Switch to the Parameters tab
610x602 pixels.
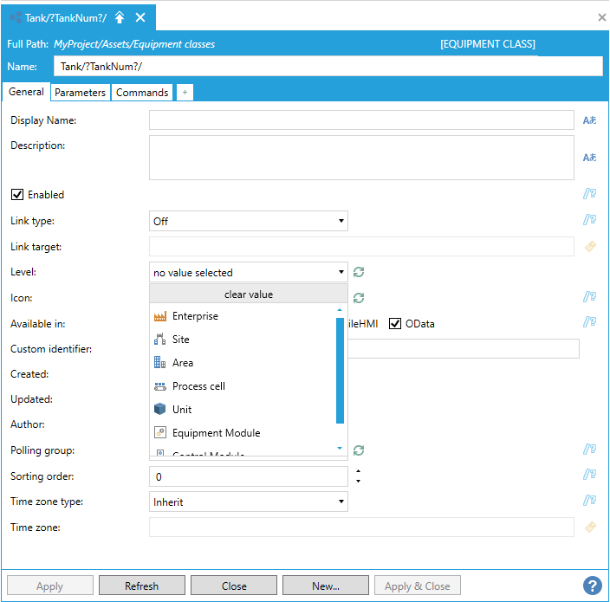80,93
